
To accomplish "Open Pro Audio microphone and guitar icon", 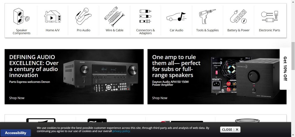I will tap(83, 16).
